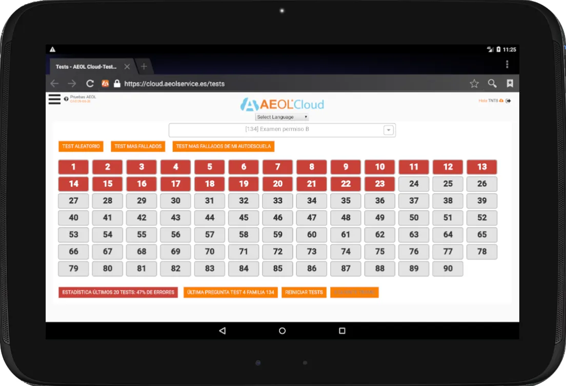Screen dimensions: 566x386
Task: Click the browser address bar
Action: (x=231, y=83)
